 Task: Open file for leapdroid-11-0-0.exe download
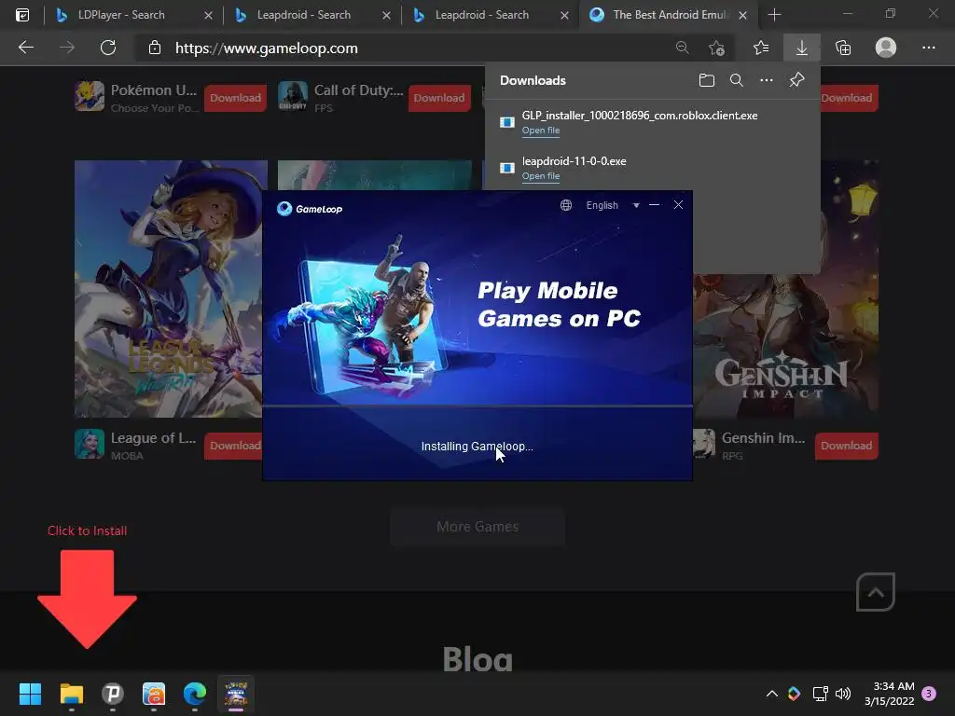pyautogui.click(x=540, y=176)
